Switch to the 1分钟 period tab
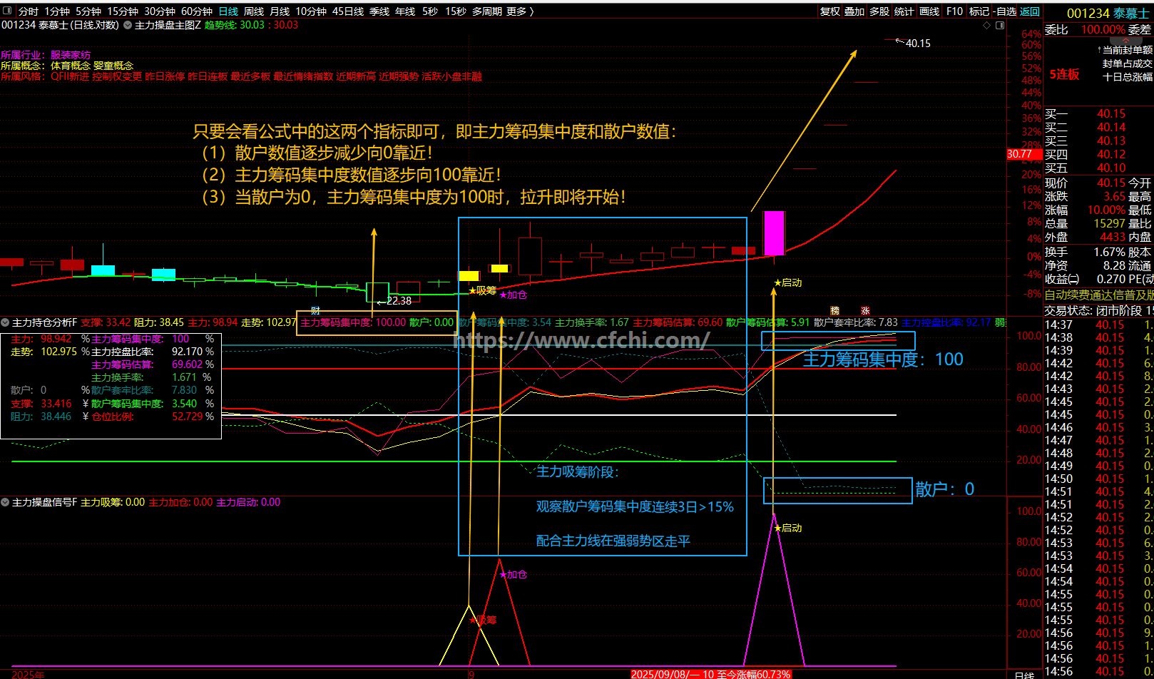1154x679 pixels. [57, 11]
